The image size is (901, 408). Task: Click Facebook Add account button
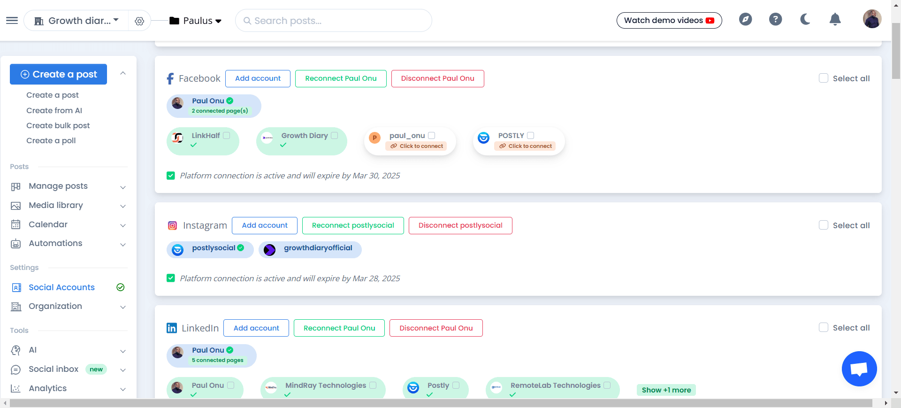point(258,78)
